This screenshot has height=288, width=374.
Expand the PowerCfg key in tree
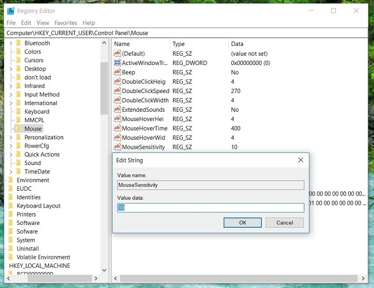coord(11,146)
